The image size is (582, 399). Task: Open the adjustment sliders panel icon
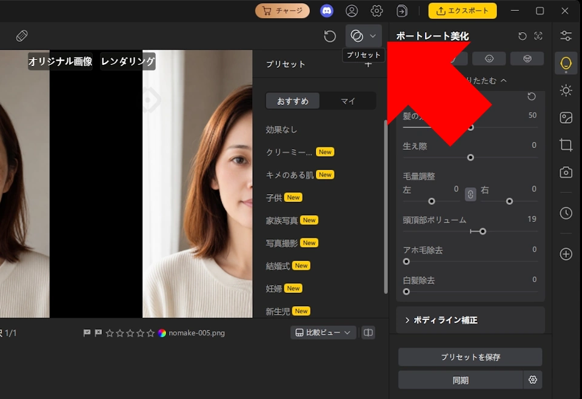click(566, 36)
